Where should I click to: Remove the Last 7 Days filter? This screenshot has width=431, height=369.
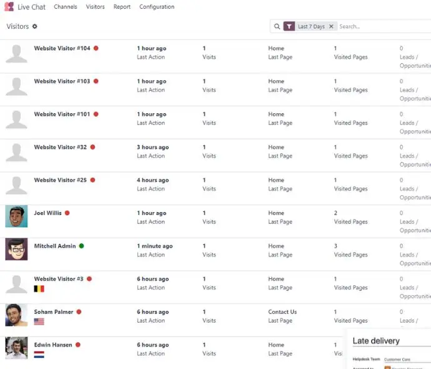point(331,26)
